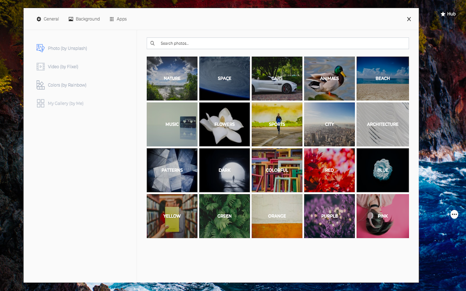Open the Colorful photo category
466x291 pixels.
coord(277,170)
